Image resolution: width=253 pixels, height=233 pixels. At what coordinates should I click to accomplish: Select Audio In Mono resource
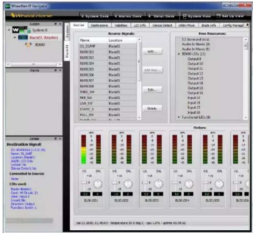(x=196, y=49)
